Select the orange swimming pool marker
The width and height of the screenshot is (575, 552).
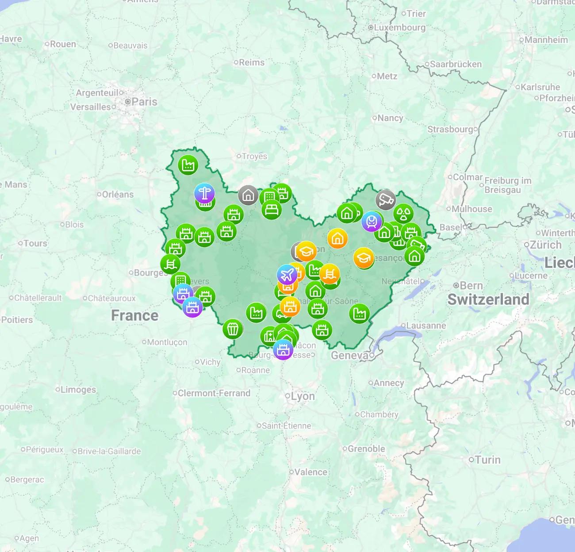click(329, 274)
